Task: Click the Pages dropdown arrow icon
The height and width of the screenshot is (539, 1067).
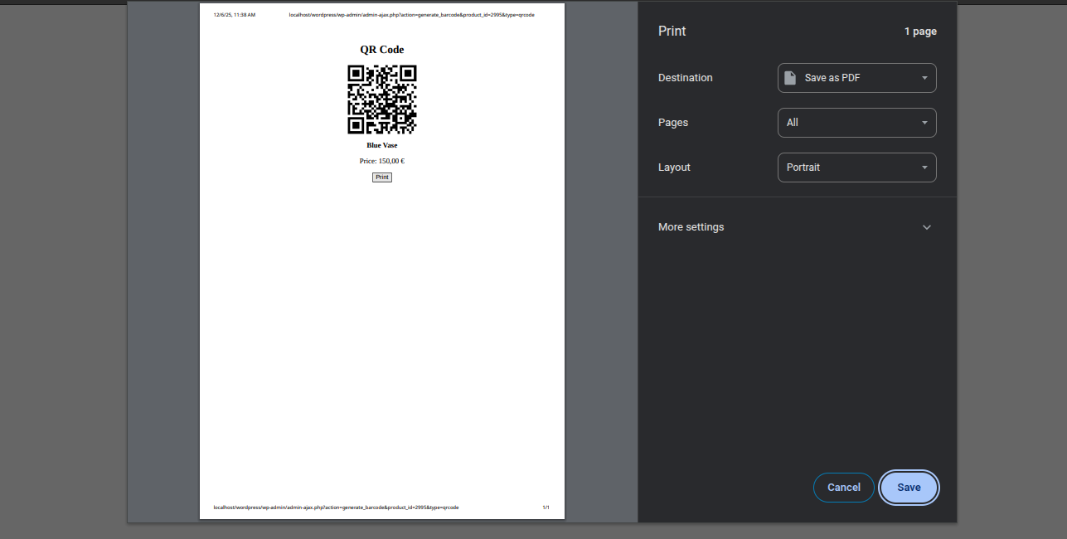Action: tap(924, 122)
